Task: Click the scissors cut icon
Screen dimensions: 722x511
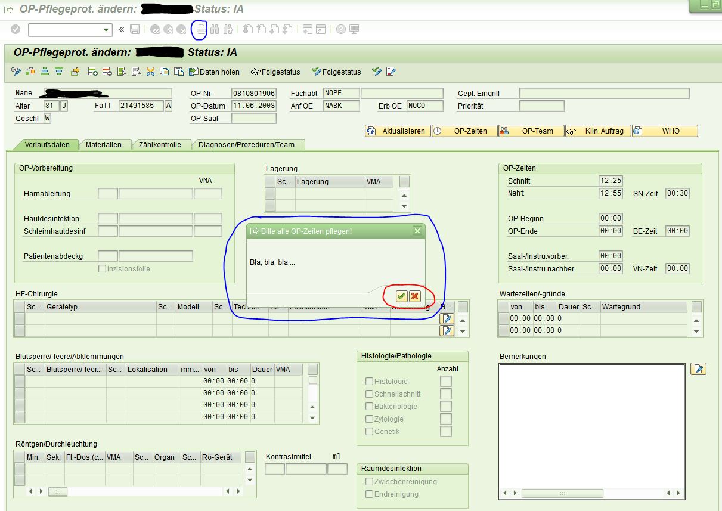Action: pyautogui.click(x=150, y=72)
